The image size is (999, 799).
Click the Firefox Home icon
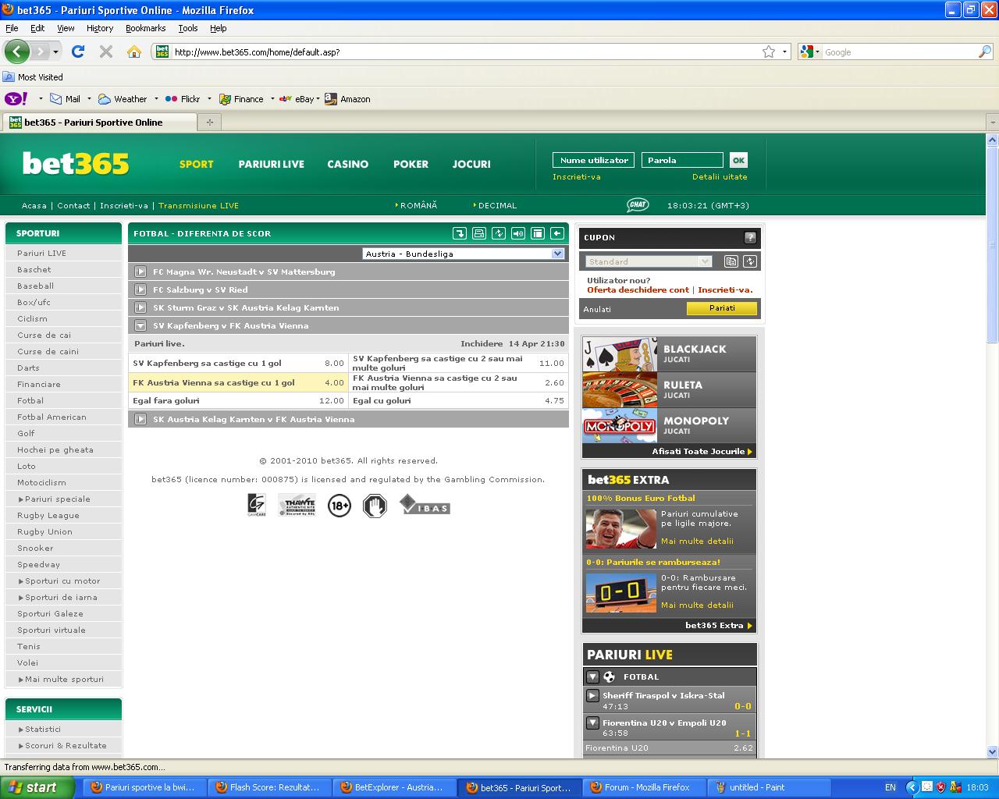click(134, 51)
